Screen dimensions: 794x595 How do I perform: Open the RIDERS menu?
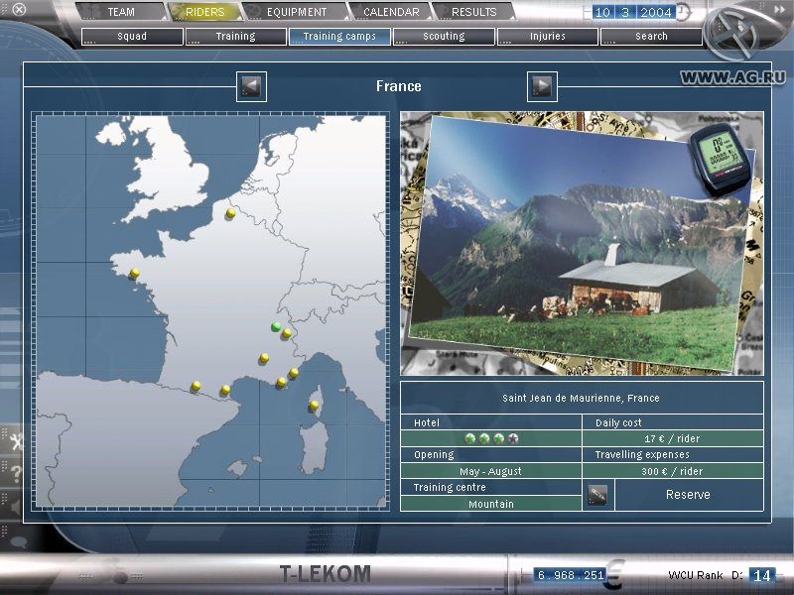coord(204,12)
